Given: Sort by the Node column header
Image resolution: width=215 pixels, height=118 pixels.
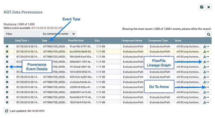Looking at the screenshot, I should (178, 41).
